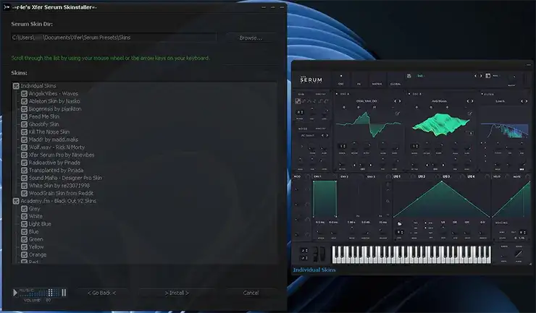Select 'Radioactive by Pinada' entry
This screenshot has height=313, width=536.
[x=54, y=163]
